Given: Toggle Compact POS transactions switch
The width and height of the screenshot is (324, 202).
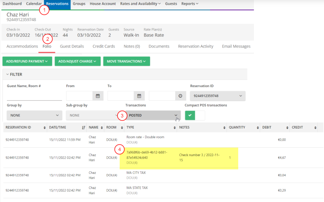Looking at the screenshot, I should pyautogui.click(x=195, y=116).
